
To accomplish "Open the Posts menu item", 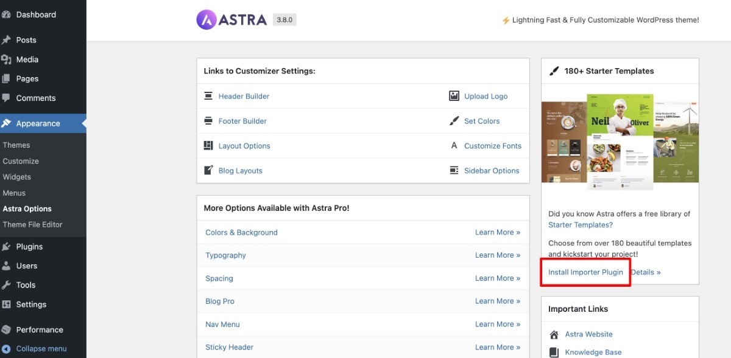I will (26, 40).
